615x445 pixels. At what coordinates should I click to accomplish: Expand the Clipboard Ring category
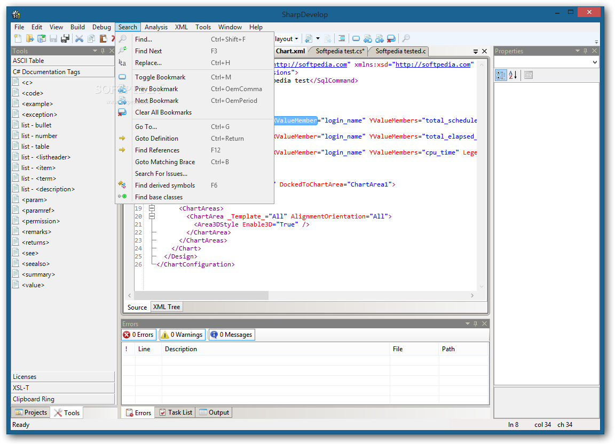coord(63,399)
